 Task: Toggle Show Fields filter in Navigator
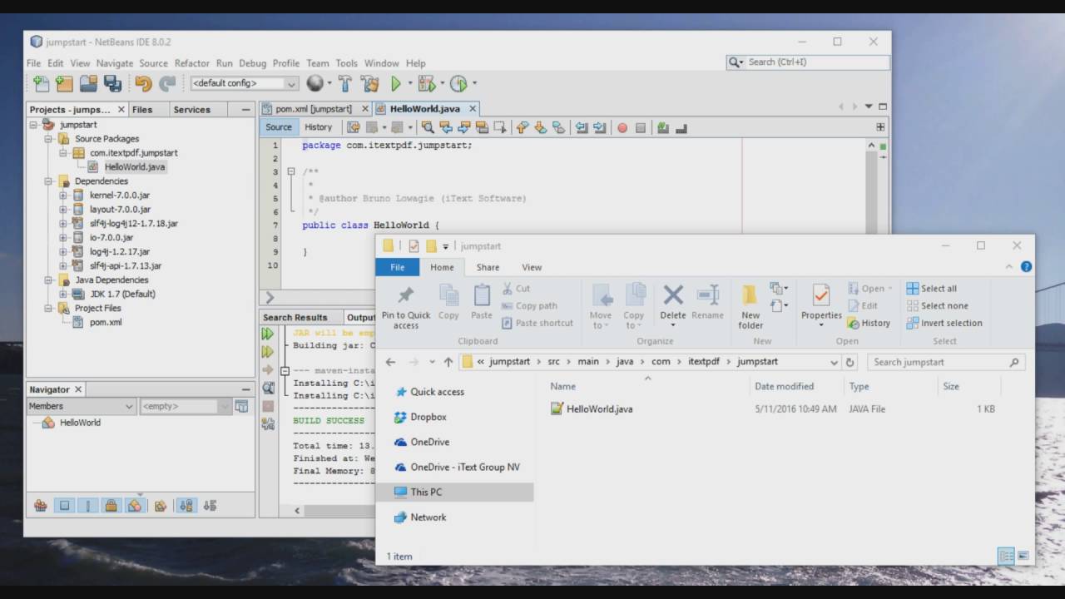(64, 505)
